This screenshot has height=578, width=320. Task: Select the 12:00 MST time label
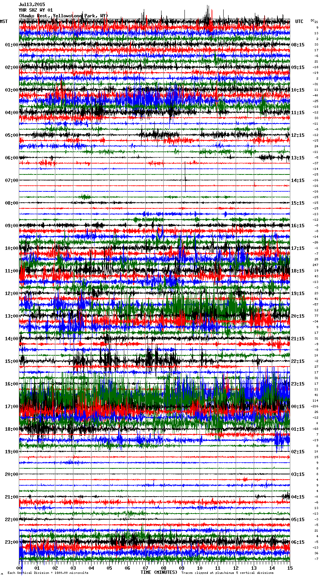(x=12, y=294)
